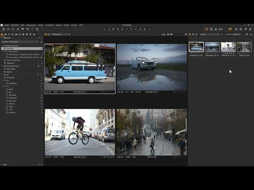The height and width of the screenshot is (190, 254).
Task: Collapse the Bibliothek panel header arrow
Action: [2, 38]
